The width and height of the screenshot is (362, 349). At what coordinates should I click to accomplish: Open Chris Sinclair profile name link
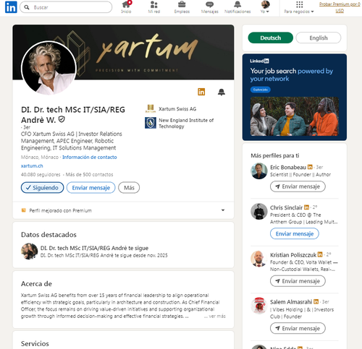click(x=286, y=207)
